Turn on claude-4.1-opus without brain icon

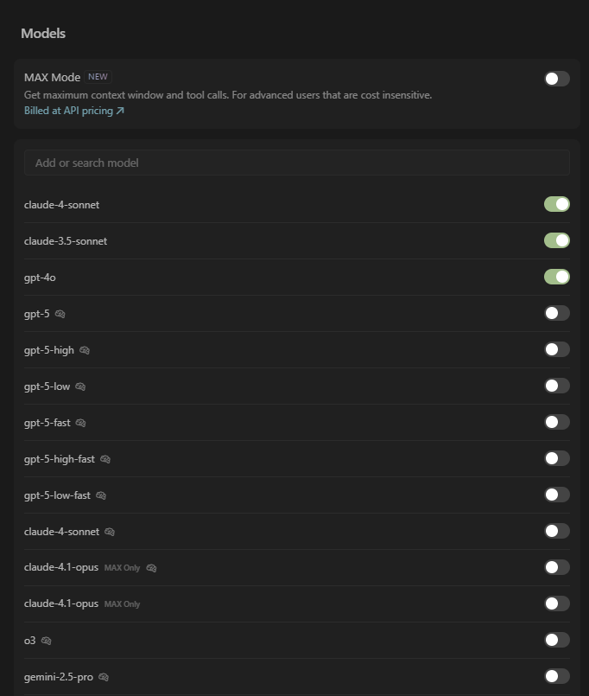click(x=557, y=603)
